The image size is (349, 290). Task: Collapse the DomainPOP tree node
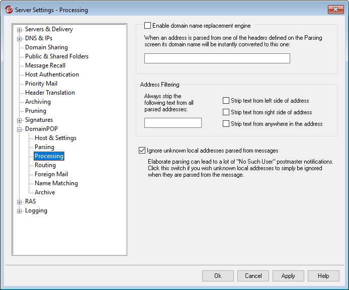pos(20,129)
